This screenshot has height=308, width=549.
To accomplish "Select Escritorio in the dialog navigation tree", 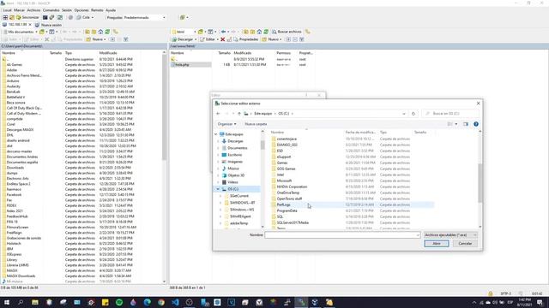I will pos(234,155).
